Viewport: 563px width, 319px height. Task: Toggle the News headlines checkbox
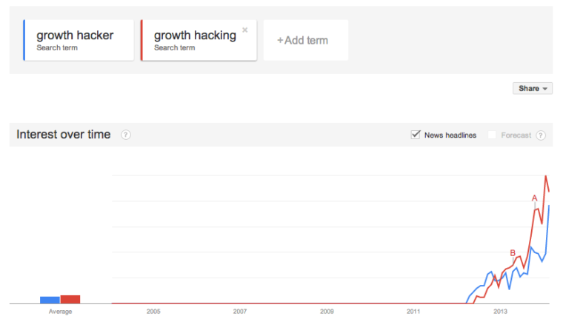coord(416,135)
